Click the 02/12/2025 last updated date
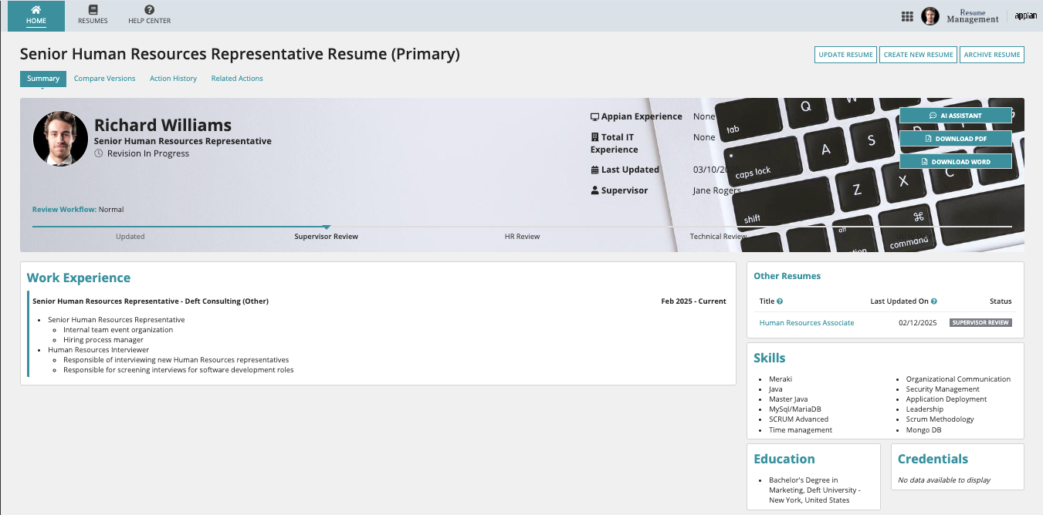Image resolution: width=1043 pixels, height=515 pixels. click(x=918, y=323)
